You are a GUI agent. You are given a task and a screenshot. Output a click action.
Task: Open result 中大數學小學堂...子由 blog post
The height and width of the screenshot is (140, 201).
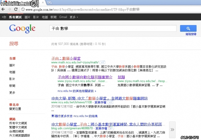(108, 124)
